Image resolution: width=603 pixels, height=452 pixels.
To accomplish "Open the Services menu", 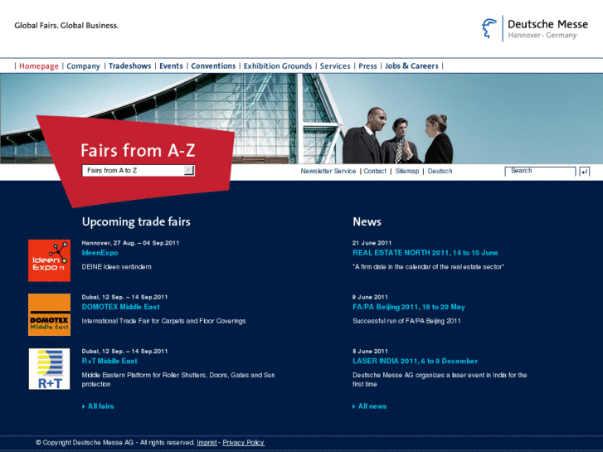I will point(335,66).
